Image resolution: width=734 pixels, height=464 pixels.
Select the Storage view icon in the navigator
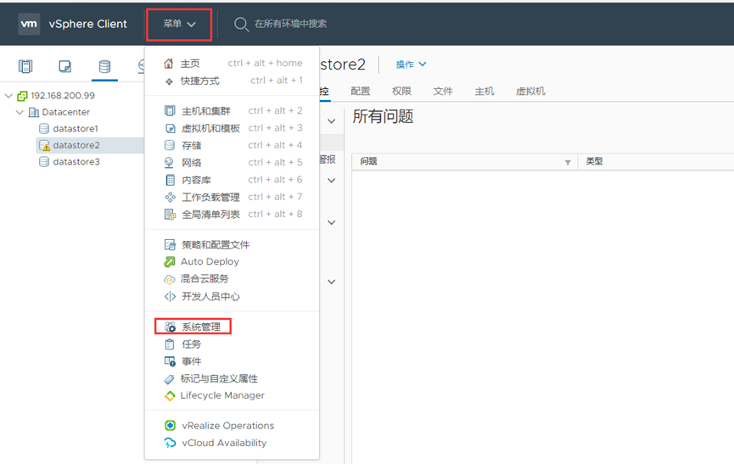click(104, 66)
